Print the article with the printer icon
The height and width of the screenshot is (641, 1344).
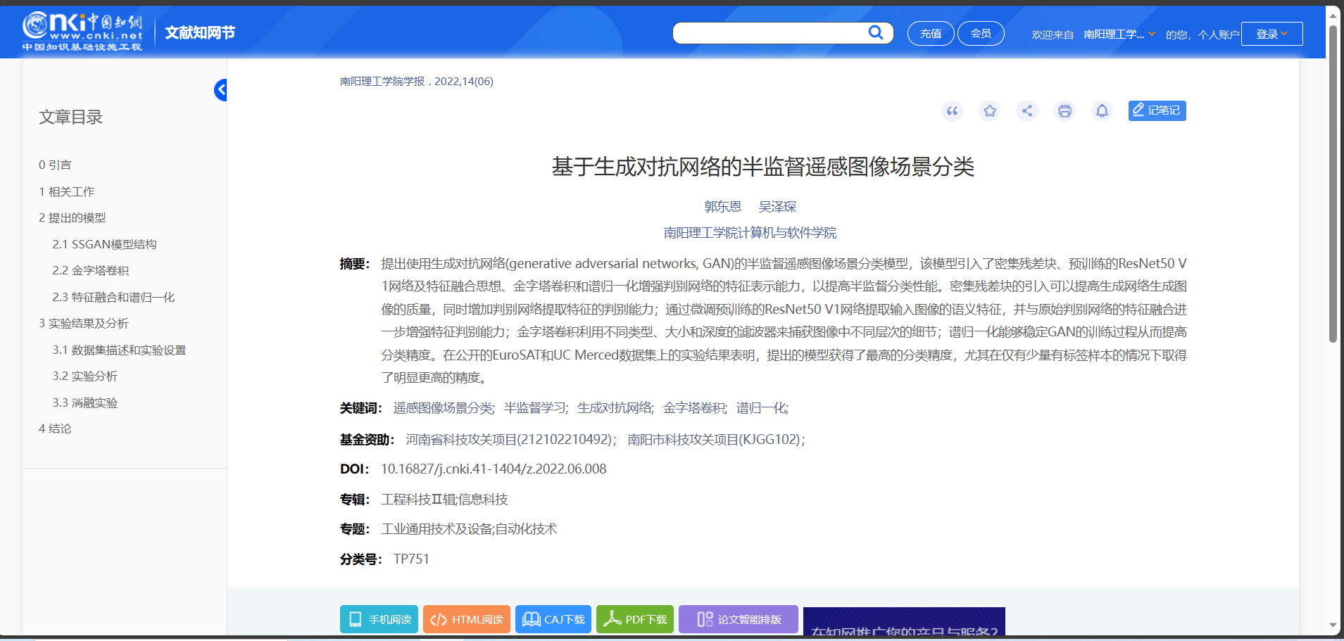coord(1064,110)
